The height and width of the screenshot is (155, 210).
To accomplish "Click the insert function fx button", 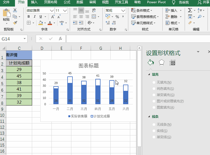I will (60, 39).
